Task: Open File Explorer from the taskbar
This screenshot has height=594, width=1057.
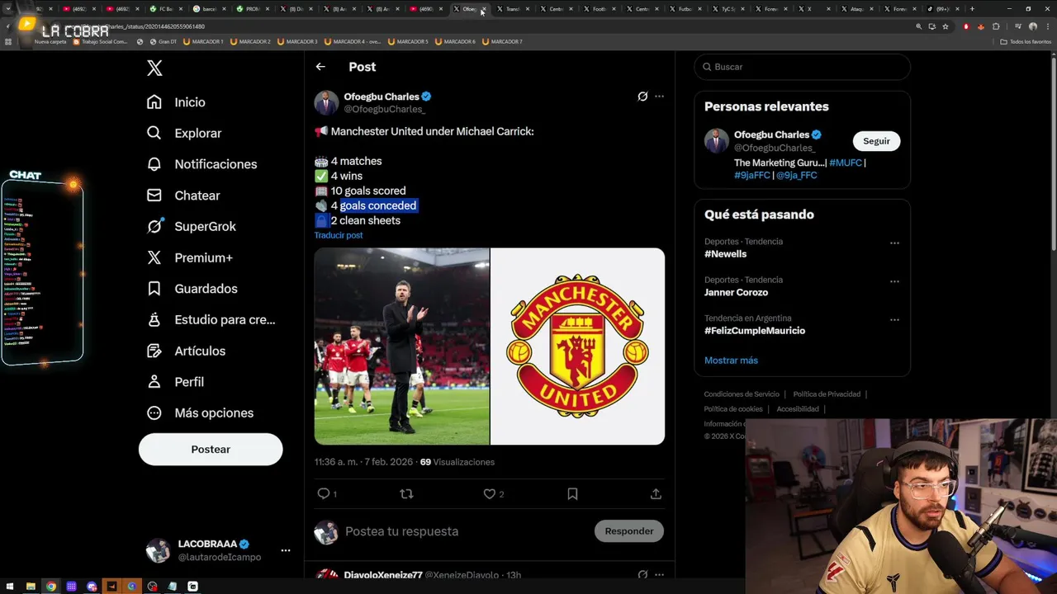Action: pyautogui.click(x=31, y=587)
